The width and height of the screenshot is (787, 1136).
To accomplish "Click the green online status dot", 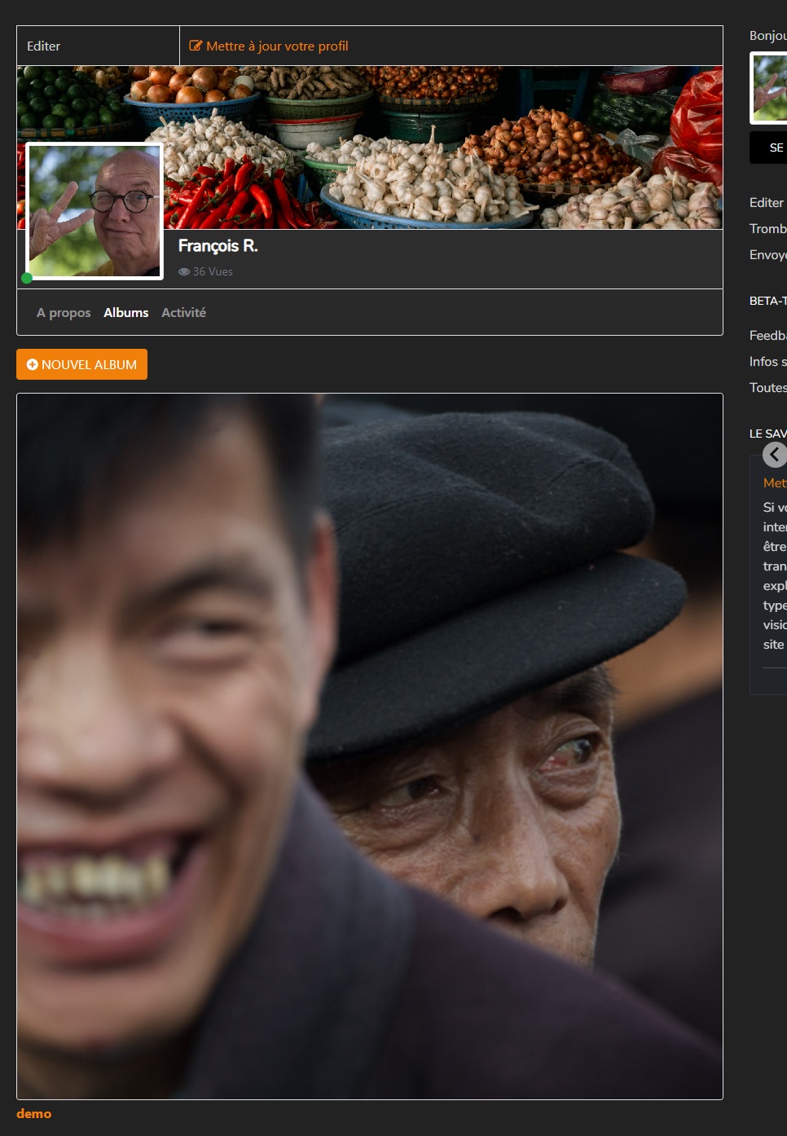I will point(27,278).
